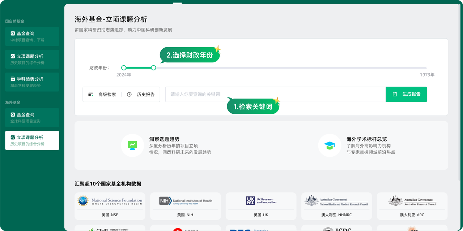The width and height of the screenshot is (463, 231).
Task: Click the 高级检索 filter icon
Action: point(91,95)
